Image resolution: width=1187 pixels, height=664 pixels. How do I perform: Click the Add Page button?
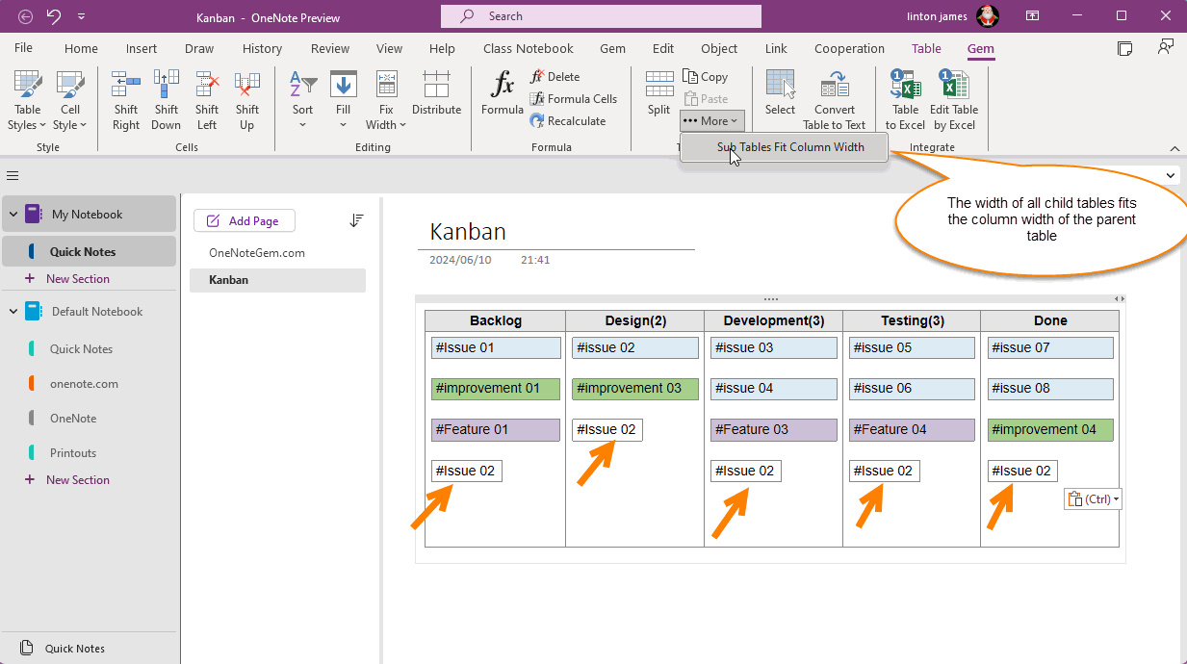244,220
